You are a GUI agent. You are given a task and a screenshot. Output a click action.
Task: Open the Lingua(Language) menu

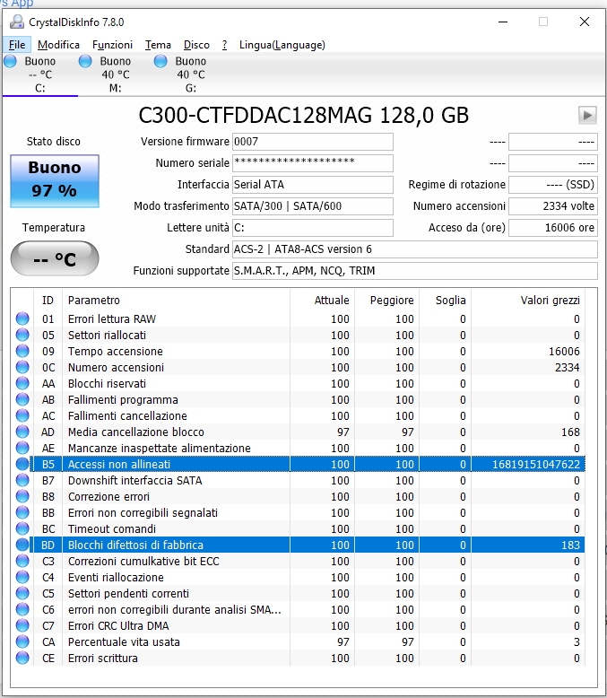click(x=282, y=45)
